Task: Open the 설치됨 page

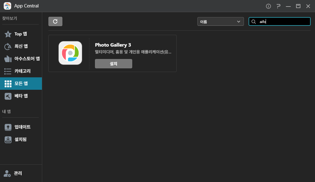Action: [x=21, y=139]
